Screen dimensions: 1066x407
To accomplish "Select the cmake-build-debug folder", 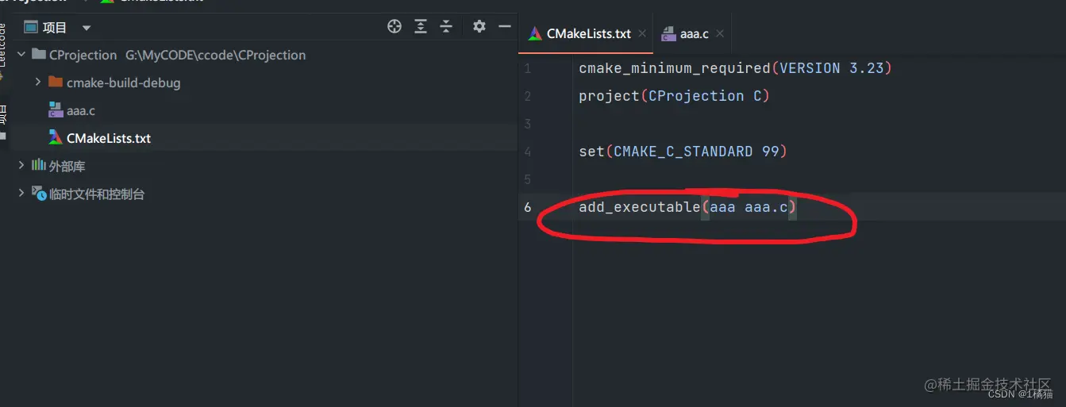I will tap(123, 83).
